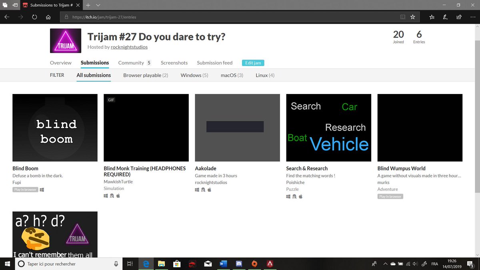Click Play in browser under Blind Boom
This screenshot has height=270, width=480.
tap(26, 190)
